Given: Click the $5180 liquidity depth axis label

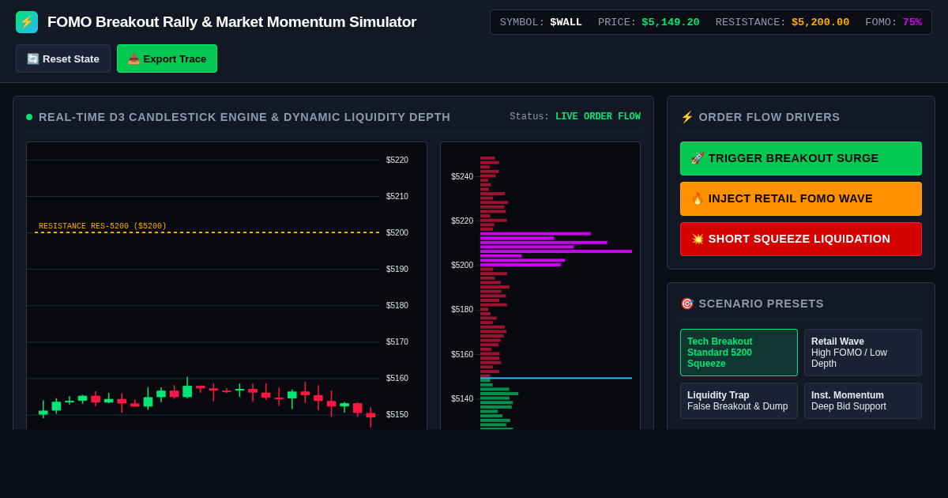Looking at the screenshot, I should coord(462,310).
